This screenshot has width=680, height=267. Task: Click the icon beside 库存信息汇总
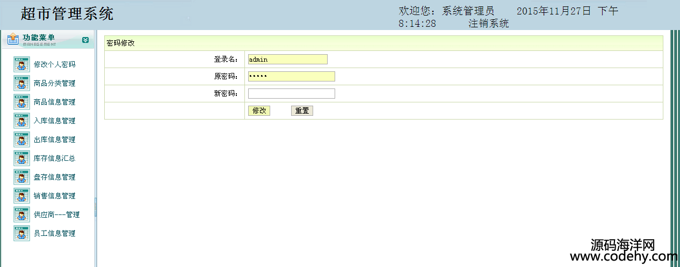pyautogui.click(x=21, y=158)
